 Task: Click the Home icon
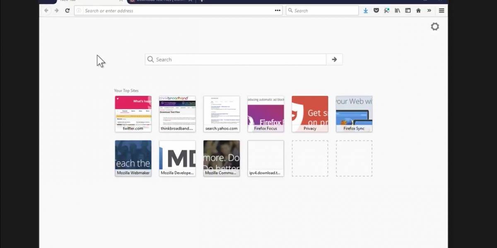[418, 11]
